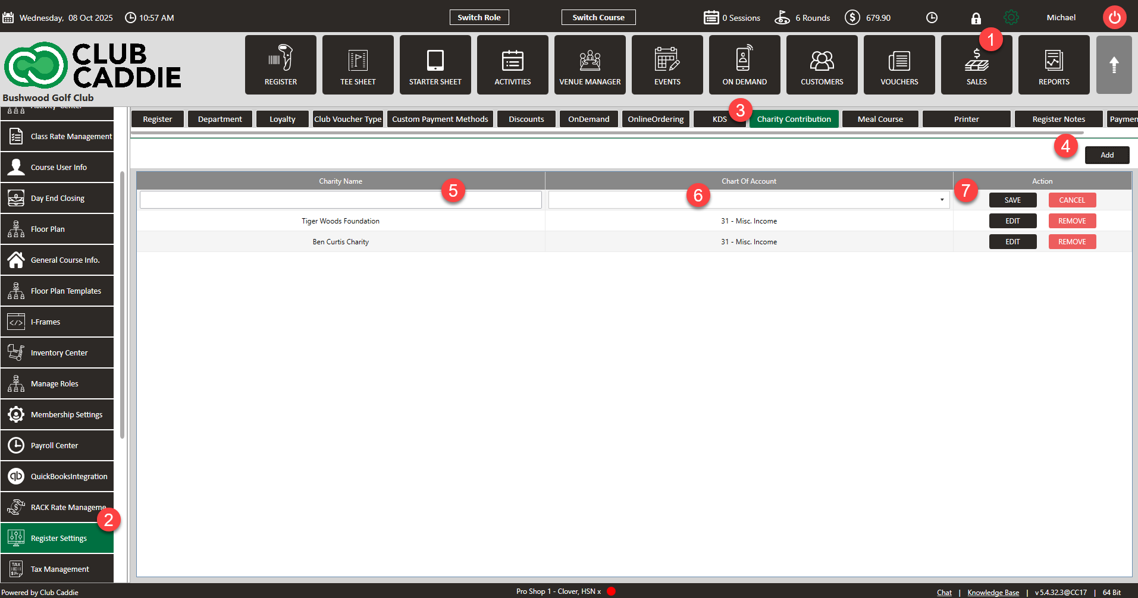Save the new charity row
Image resolution: width=1138 pixels, height=598 pixels.
[x=1012, y=200]
